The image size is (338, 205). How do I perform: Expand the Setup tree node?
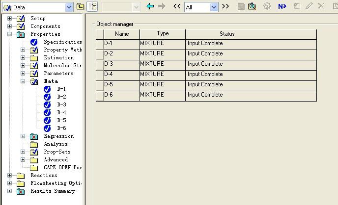[x=9, y=18]
